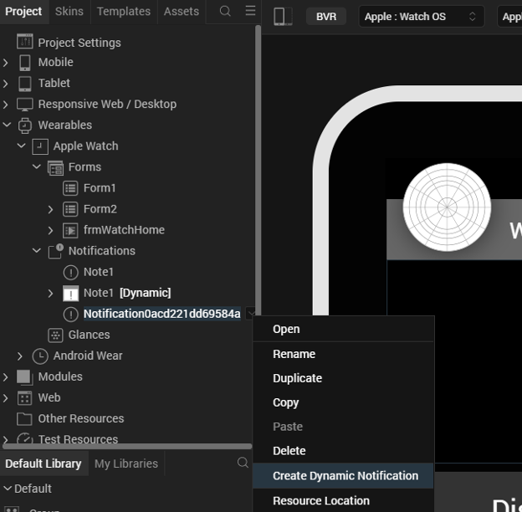Choose Create Dynamic Notification from context menu
This screenshot has height=512, width=522.
[345, 475]
